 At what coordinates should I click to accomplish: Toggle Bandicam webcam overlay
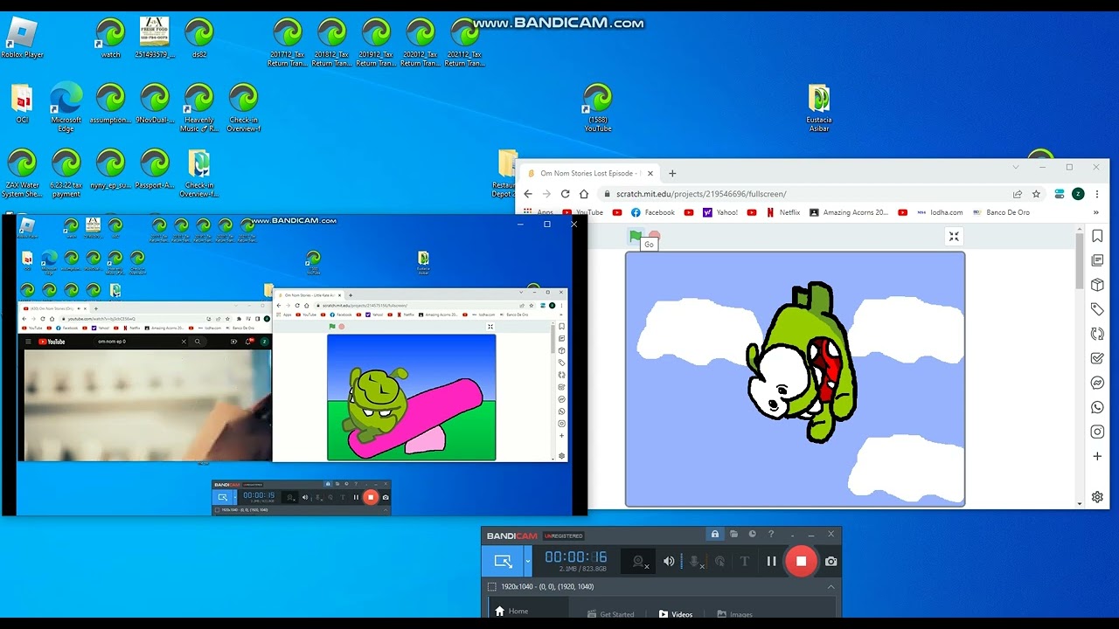tap(640, 561)
